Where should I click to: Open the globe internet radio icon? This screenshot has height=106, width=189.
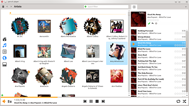point(4,58)
